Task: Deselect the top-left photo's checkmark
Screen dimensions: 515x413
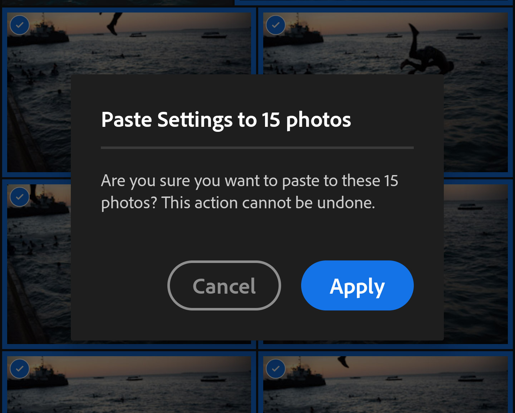Action: (x=20, y=25)
